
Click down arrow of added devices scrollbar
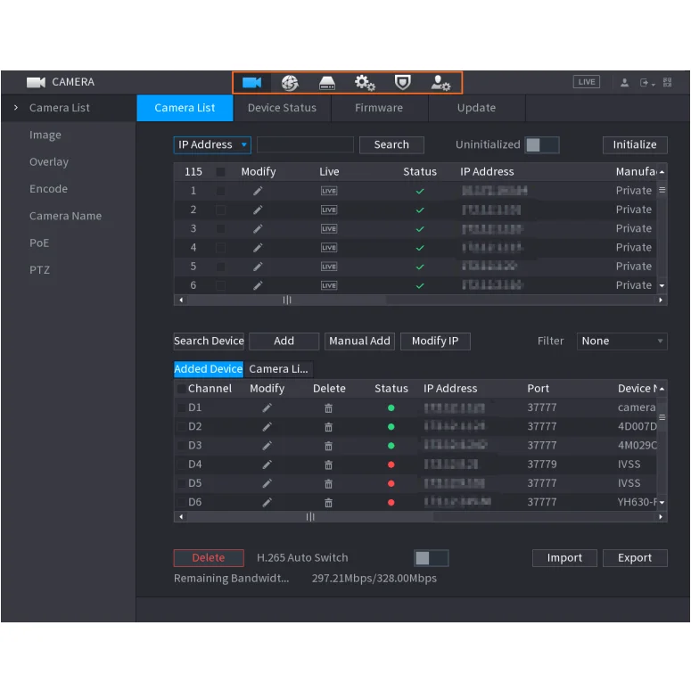662,502
